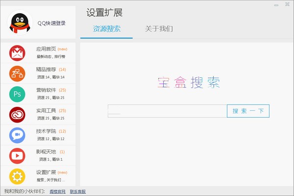Image resolution: width=294 pixels, height=196 pixels.
Task: Close the window with the X button
Action: pos(287,4)
